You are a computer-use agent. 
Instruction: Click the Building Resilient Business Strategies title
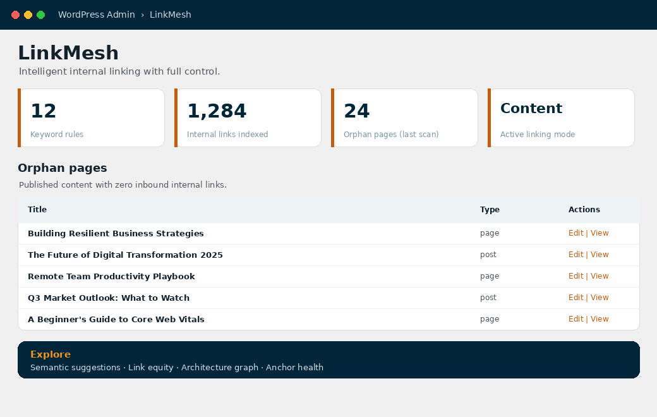pyautogui.click(x=116, y=233)
